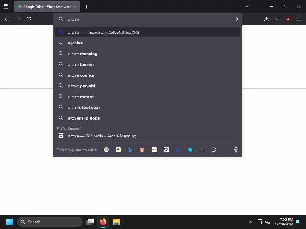Open the Firefox application menu
This screenshot has height=229, width=306.
click(299, 19)
